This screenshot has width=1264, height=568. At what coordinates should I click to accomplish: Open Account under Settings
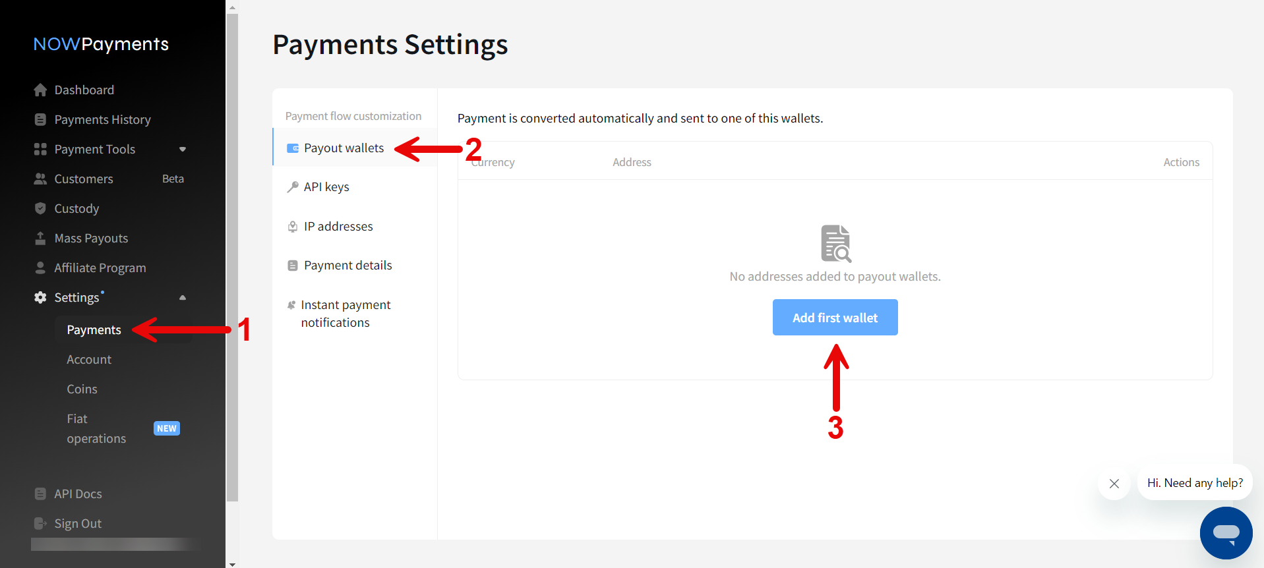pos(89,360)
